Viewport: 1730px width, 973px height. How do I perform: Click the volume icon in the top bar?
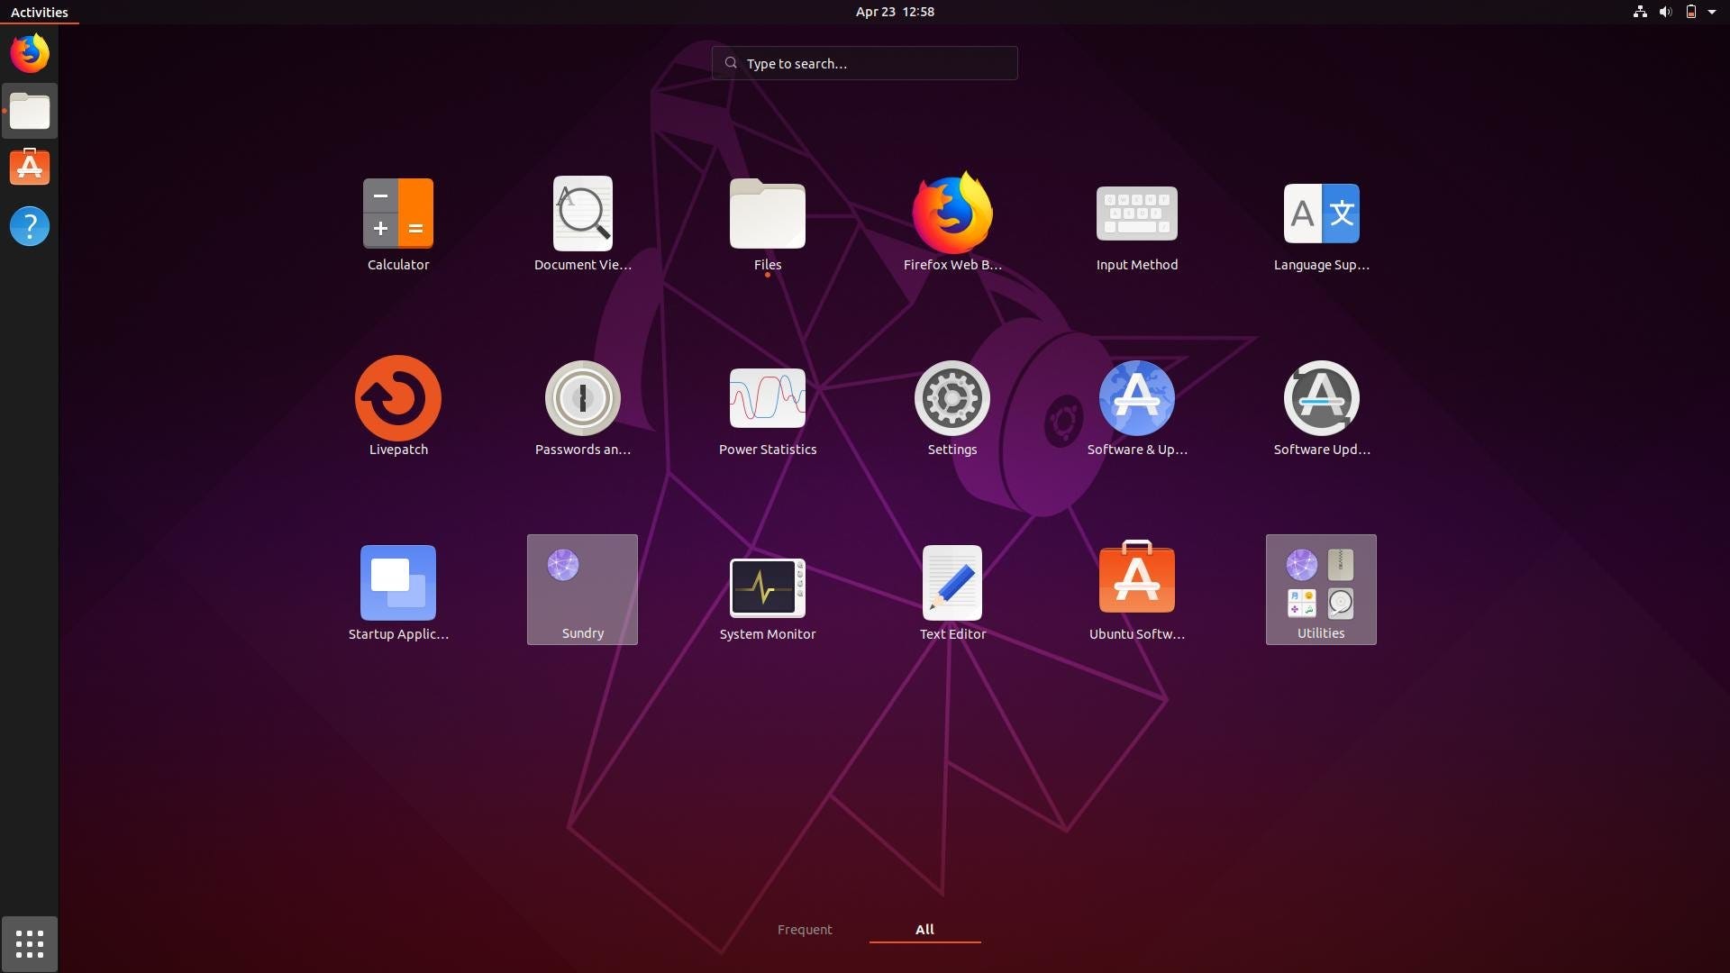(x=1663, y=12)
